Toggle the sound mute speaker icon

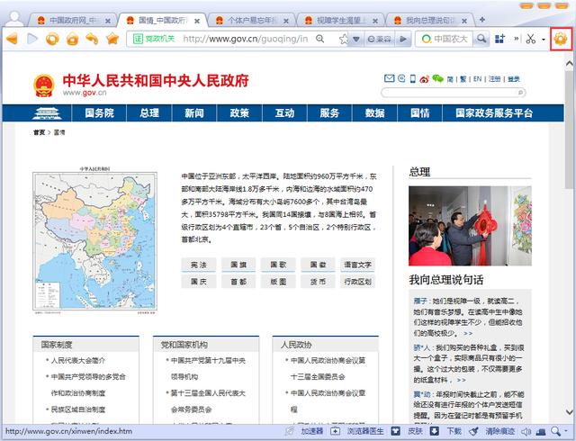click(x=526, y=431)
